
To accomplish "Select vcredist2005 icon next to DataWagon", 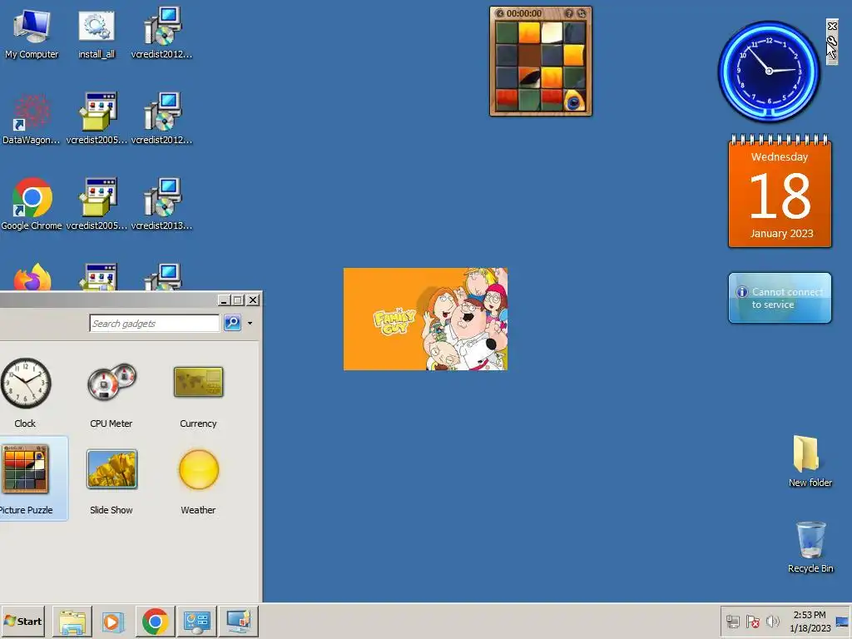I will point(97,118).
